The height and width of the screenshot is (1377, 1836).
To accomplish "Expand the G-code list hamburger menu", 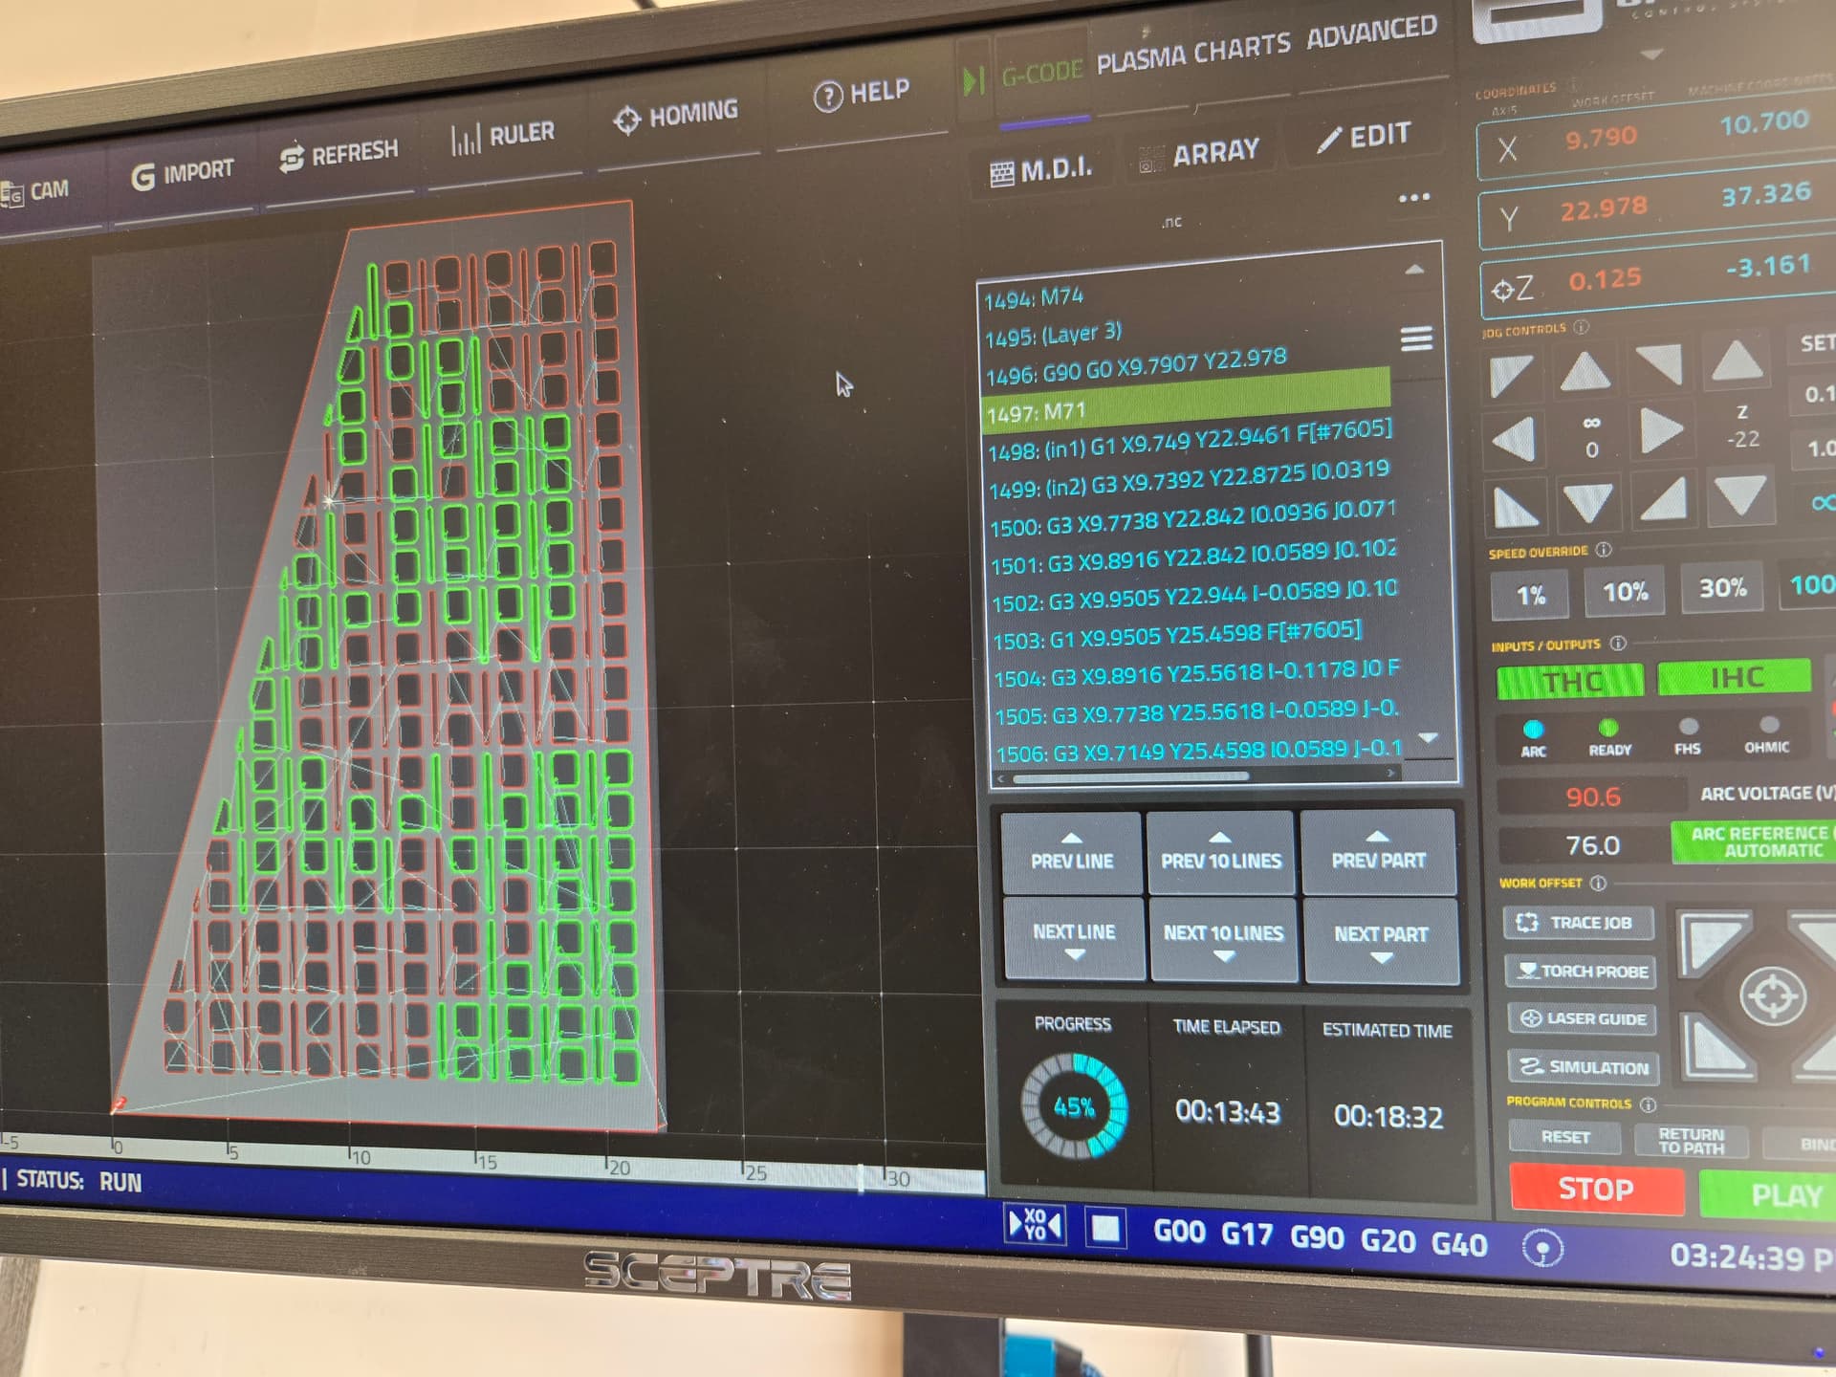I will pos(1416,339).
